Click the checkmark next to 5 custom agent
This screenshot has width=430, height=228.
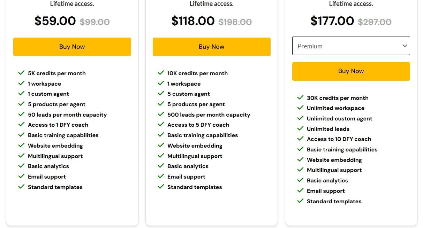coord(161,94)
